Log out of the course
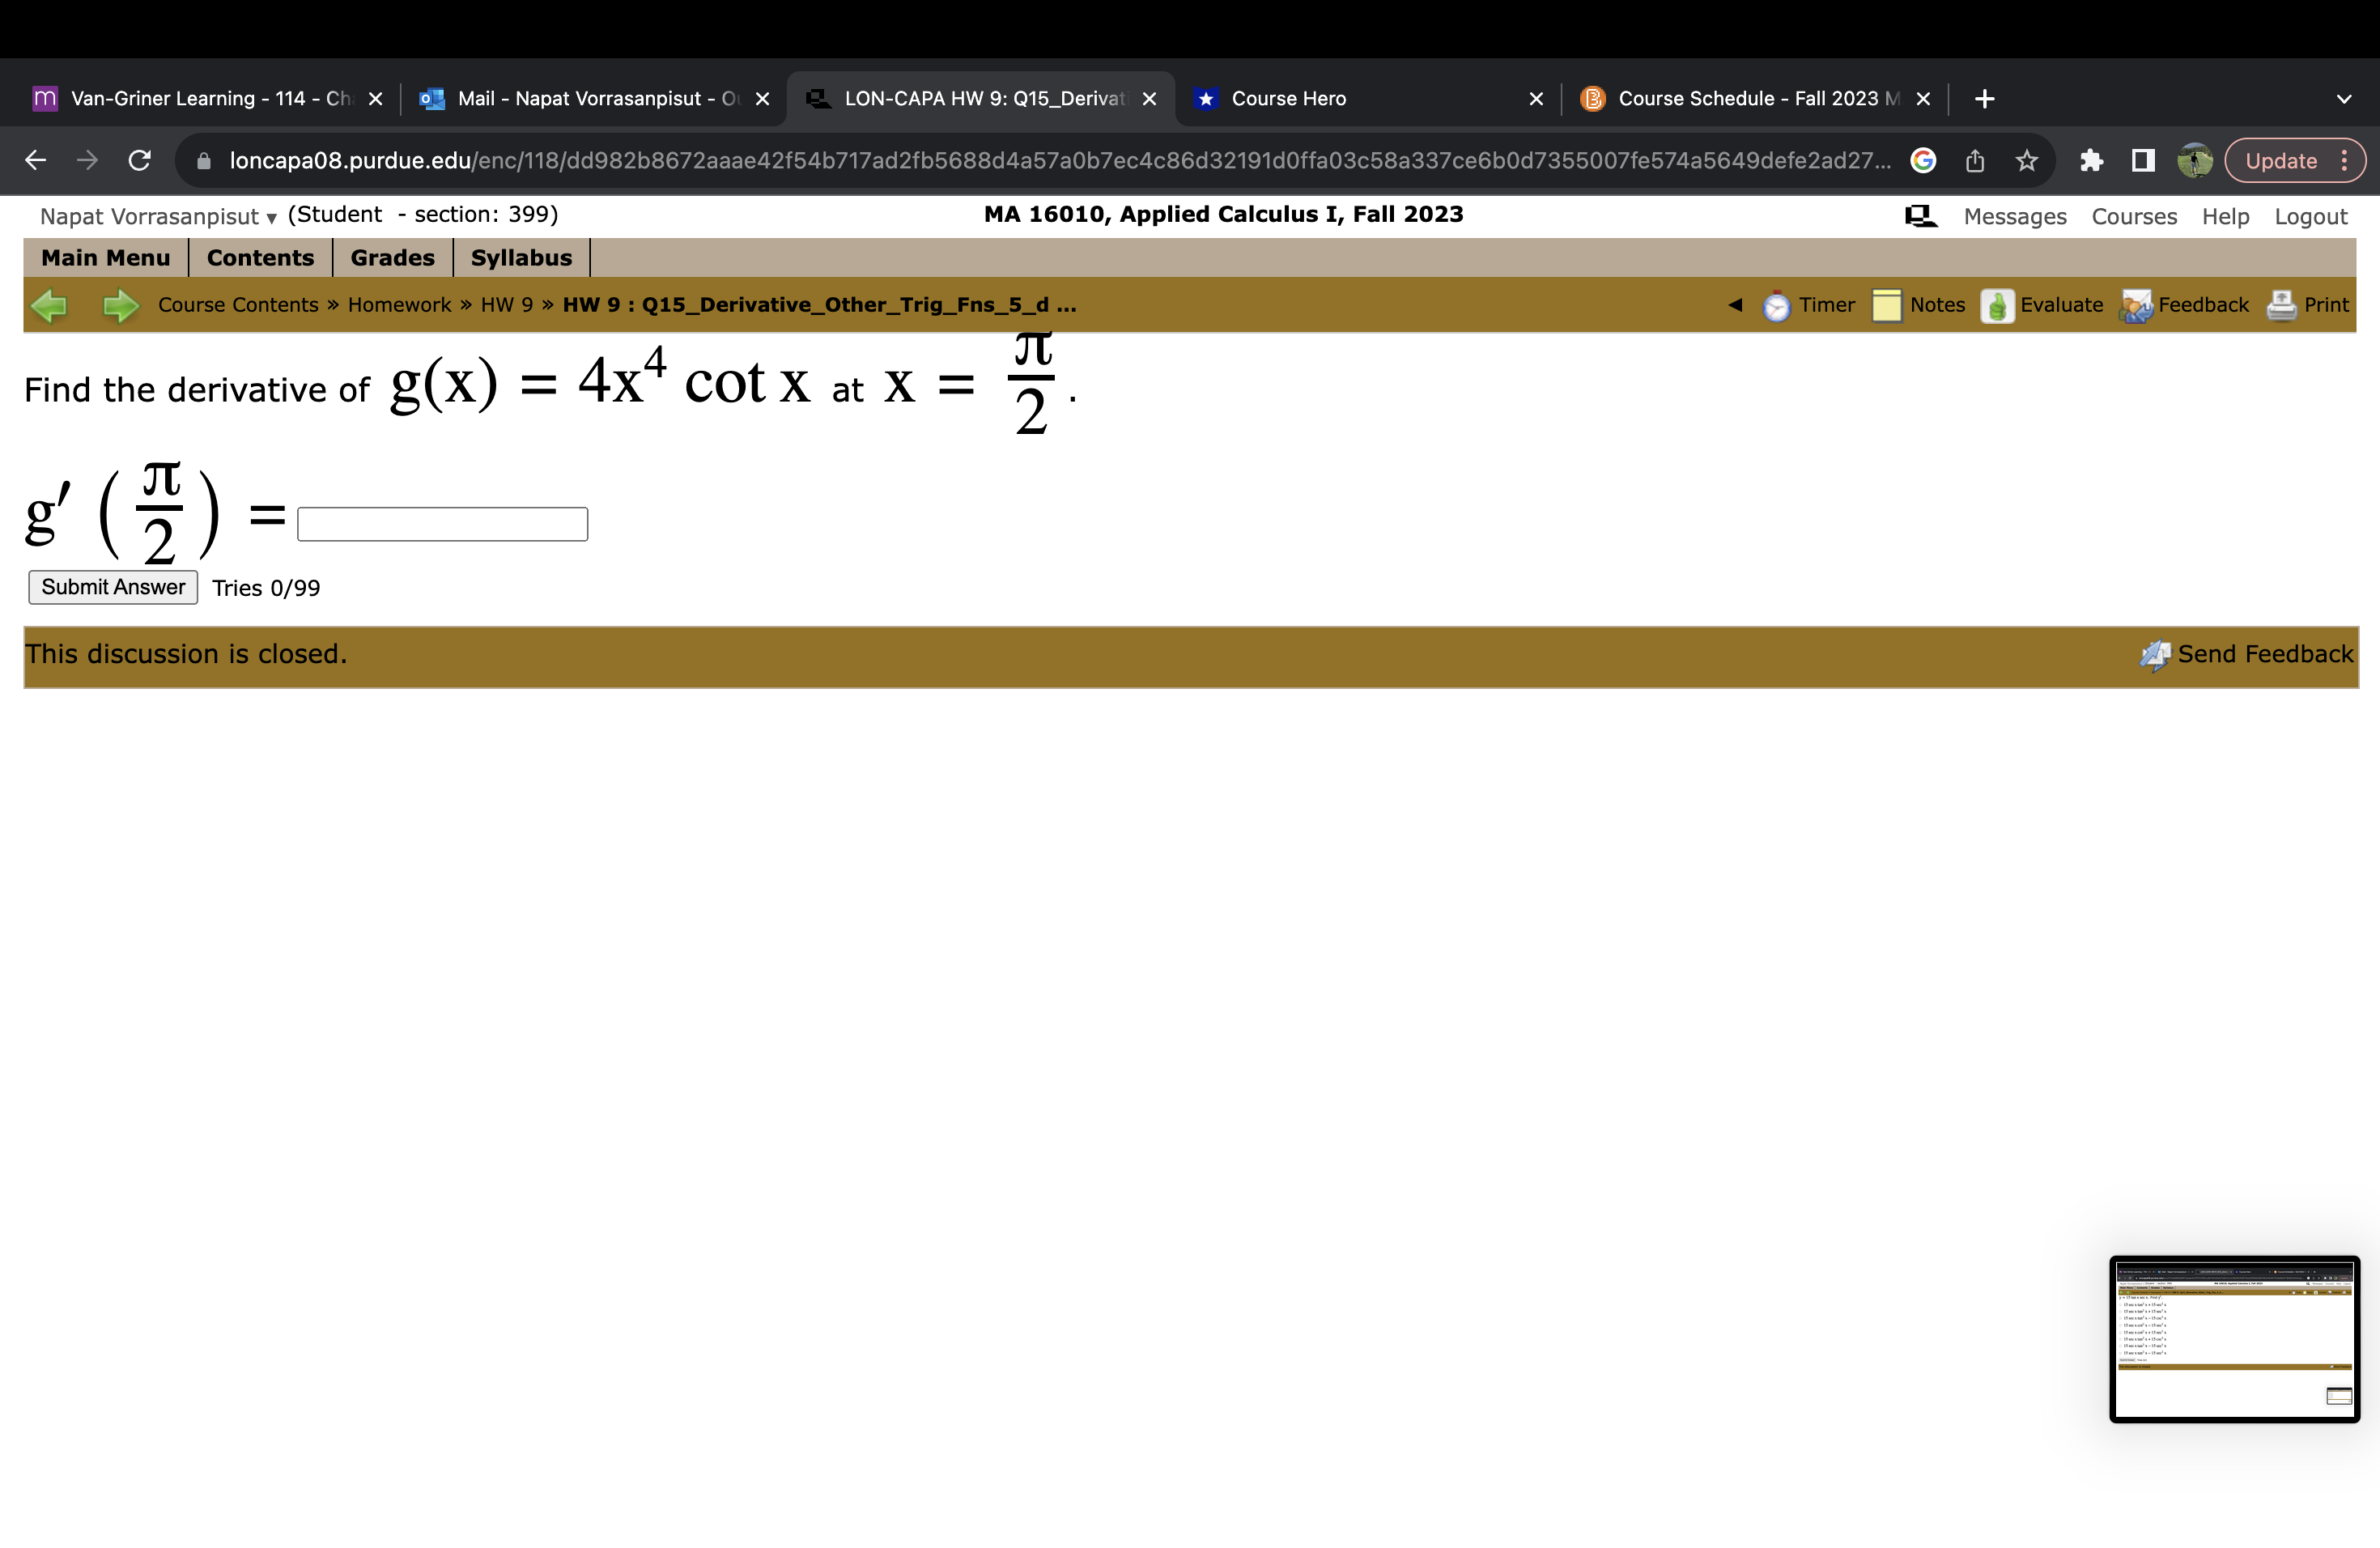The width and height of the screenshot is (2380, 1548). coord(2310,216)
